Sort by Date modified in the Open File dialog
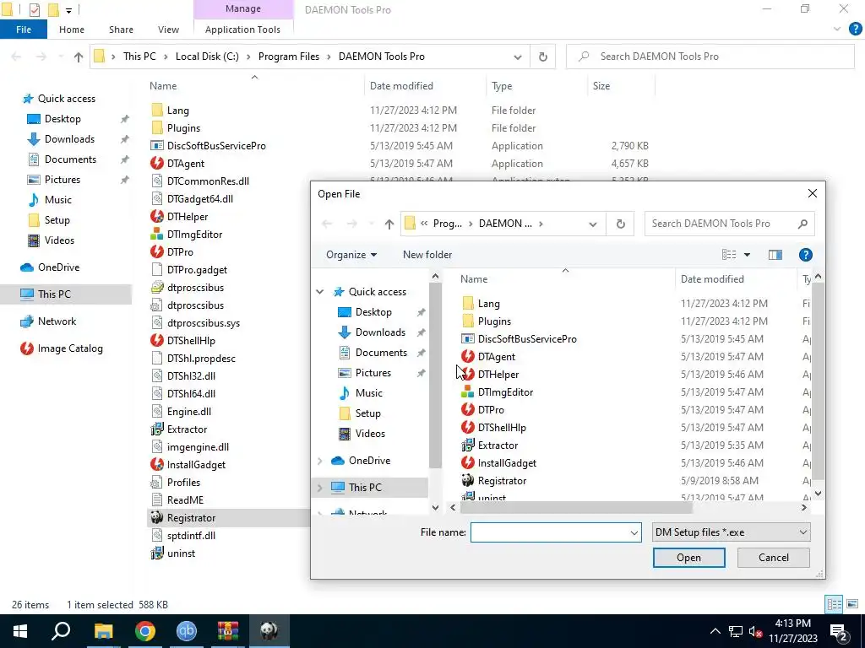 (712, 278)
